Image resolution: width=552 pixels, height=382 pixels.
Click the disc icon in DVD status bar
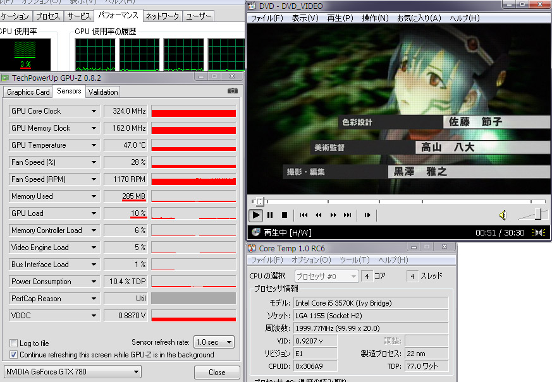pyautogui.click(x=256, y=232)
